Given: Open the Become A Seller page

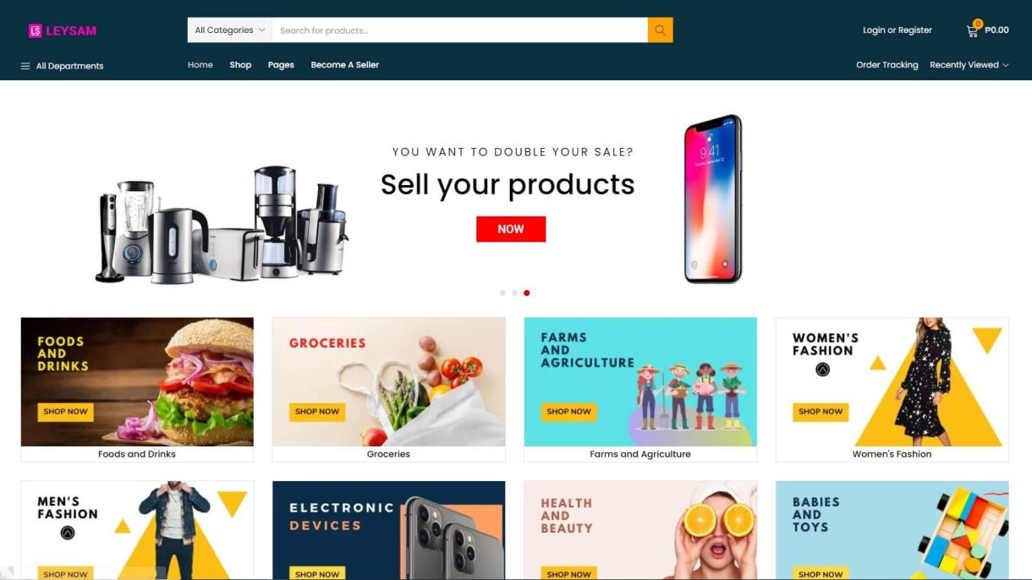Looking at the screenshot, I should (x=344, y=65).
